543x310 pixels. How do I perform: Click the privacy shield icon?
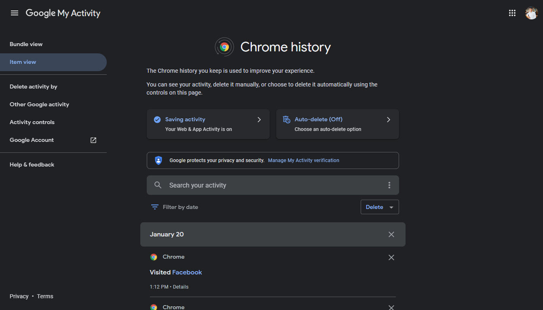coord(158,160)
